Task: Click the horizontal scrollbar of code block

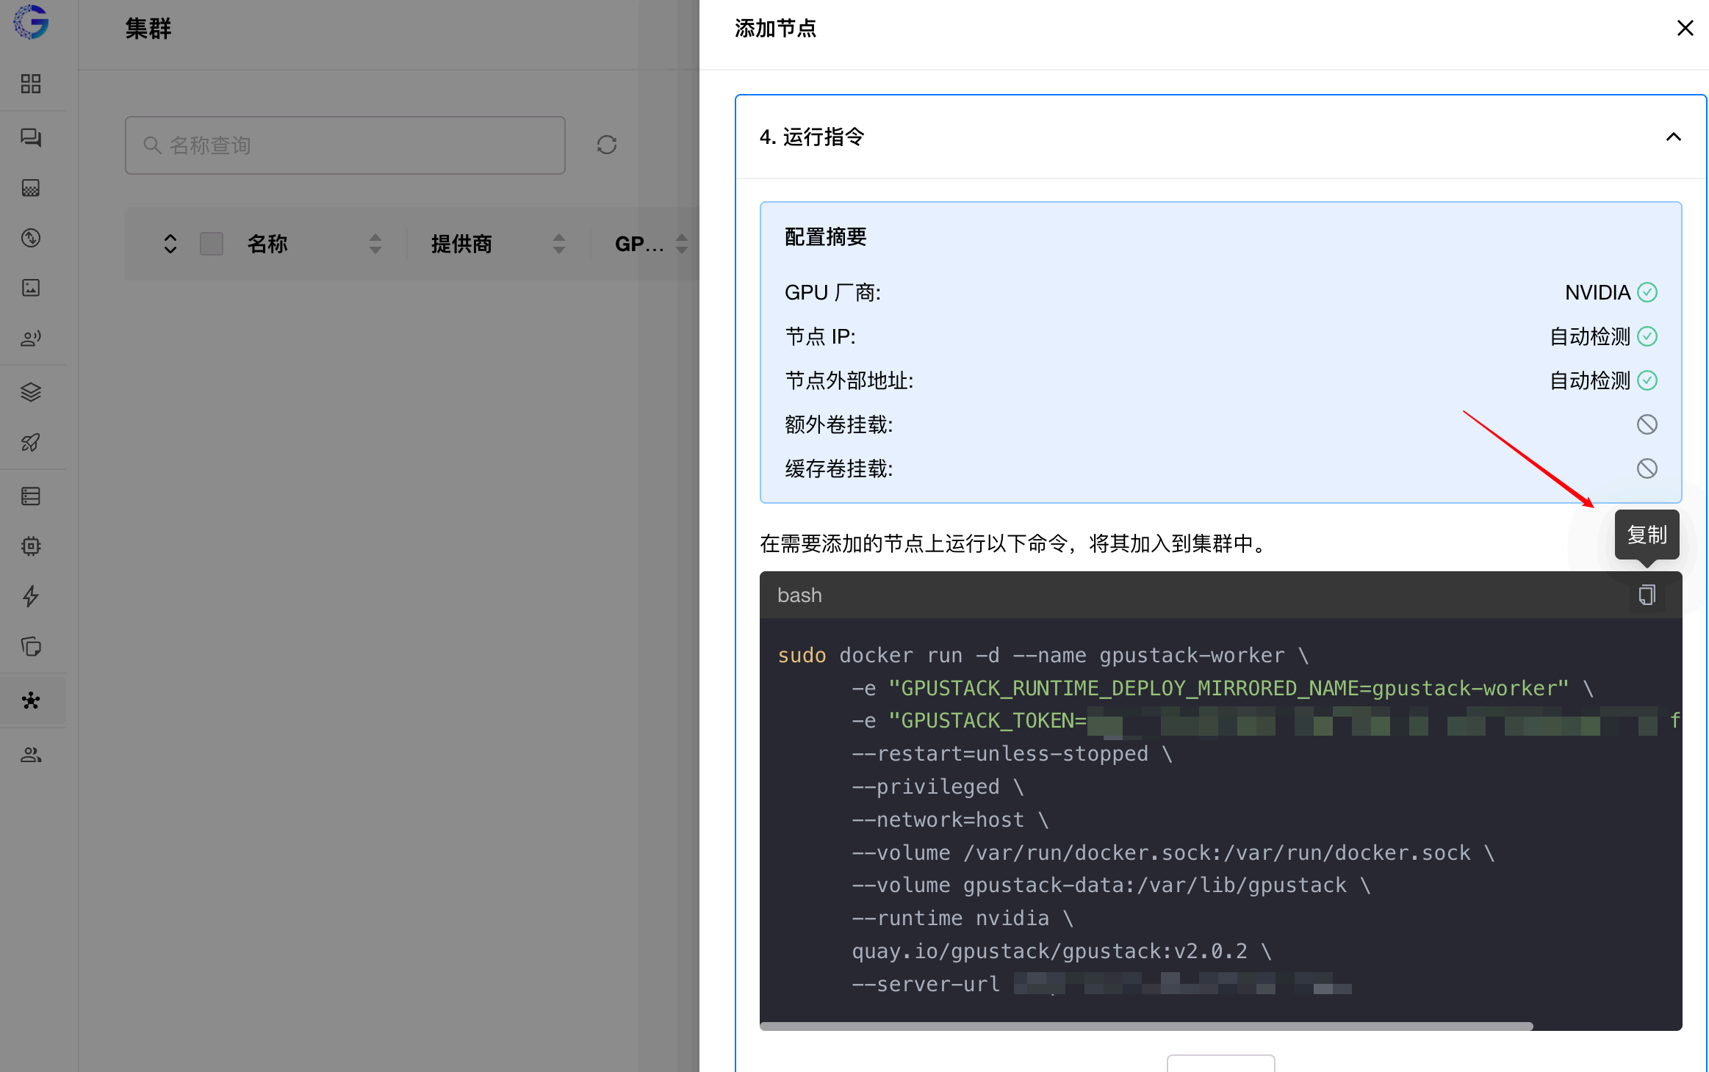Action: point(1146,1026)
